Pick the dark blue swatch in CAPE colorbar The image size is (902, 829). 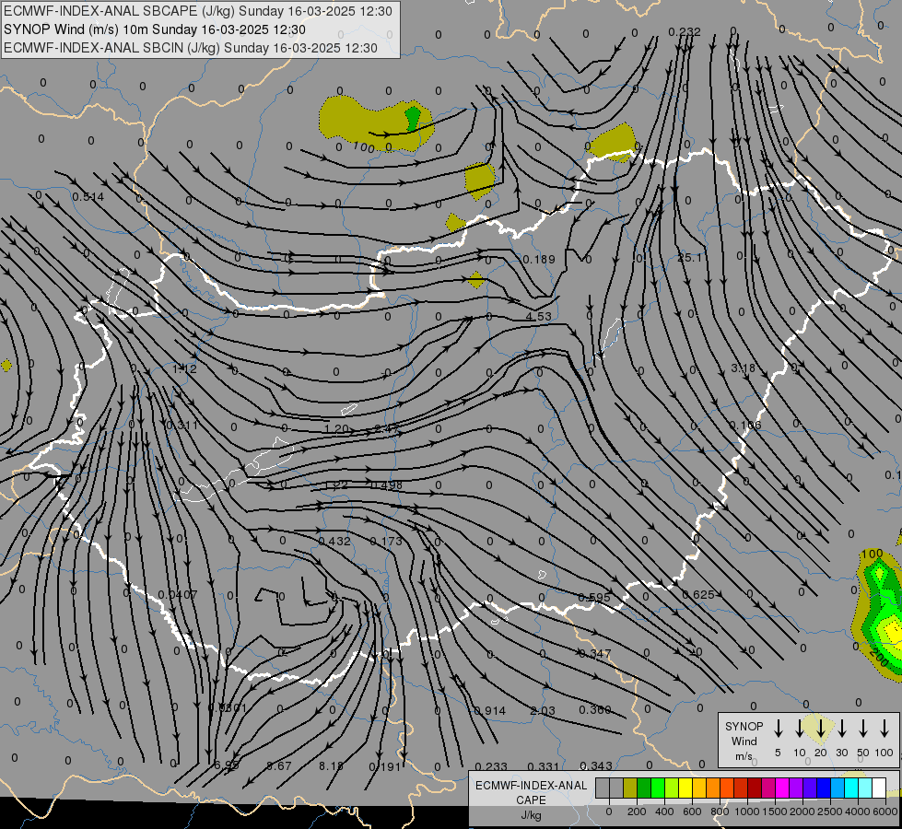tap(824, 788)
